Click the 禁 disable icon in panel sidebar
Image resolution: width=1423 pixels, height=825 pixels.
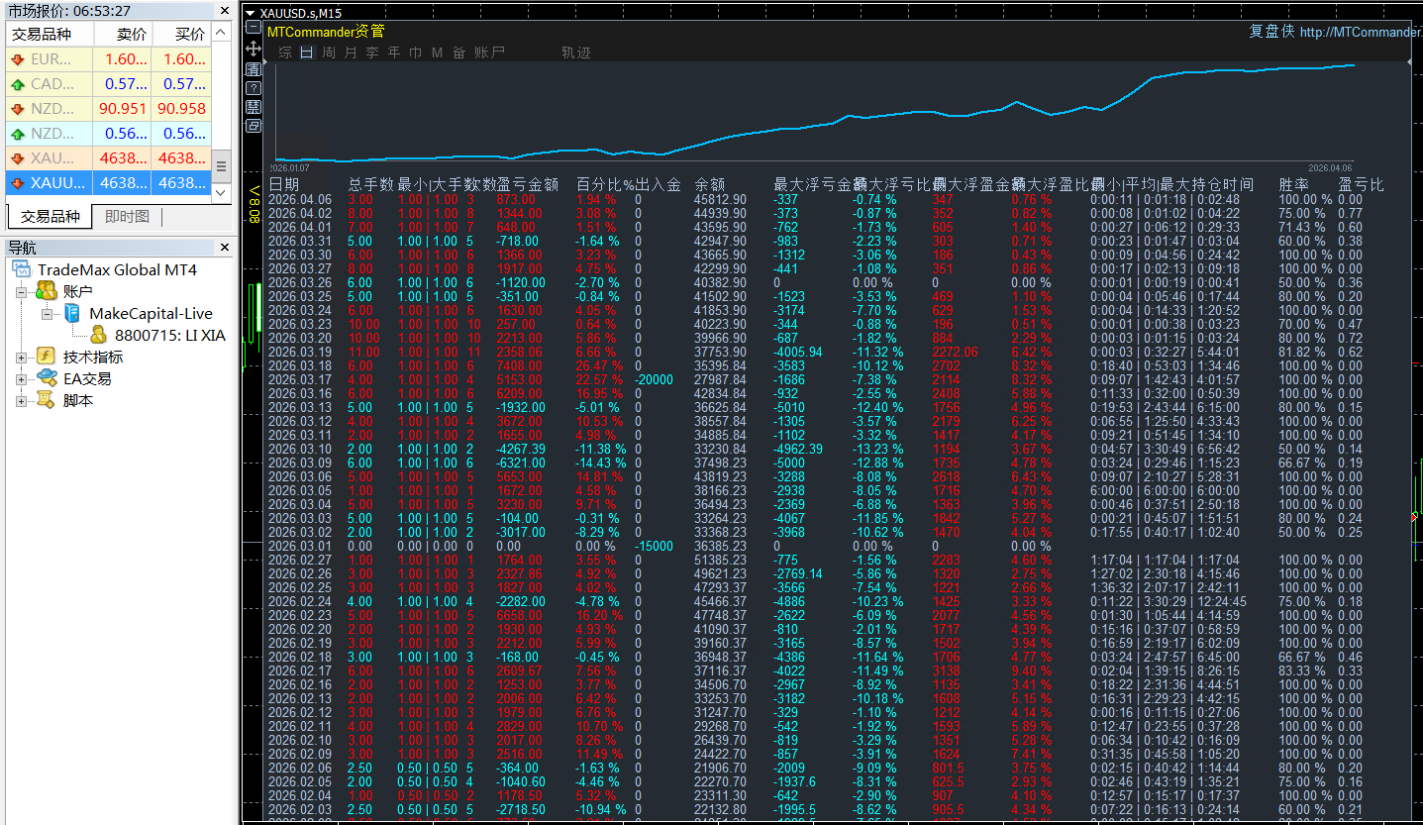(254, 107)
